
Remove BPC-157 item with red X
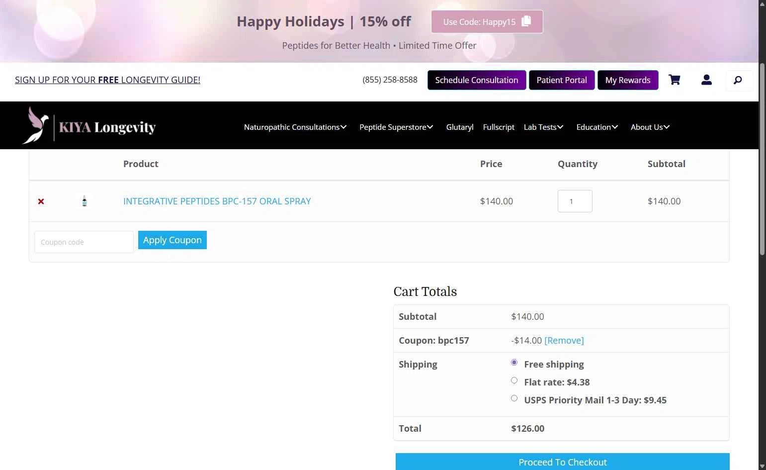point(41,201)
